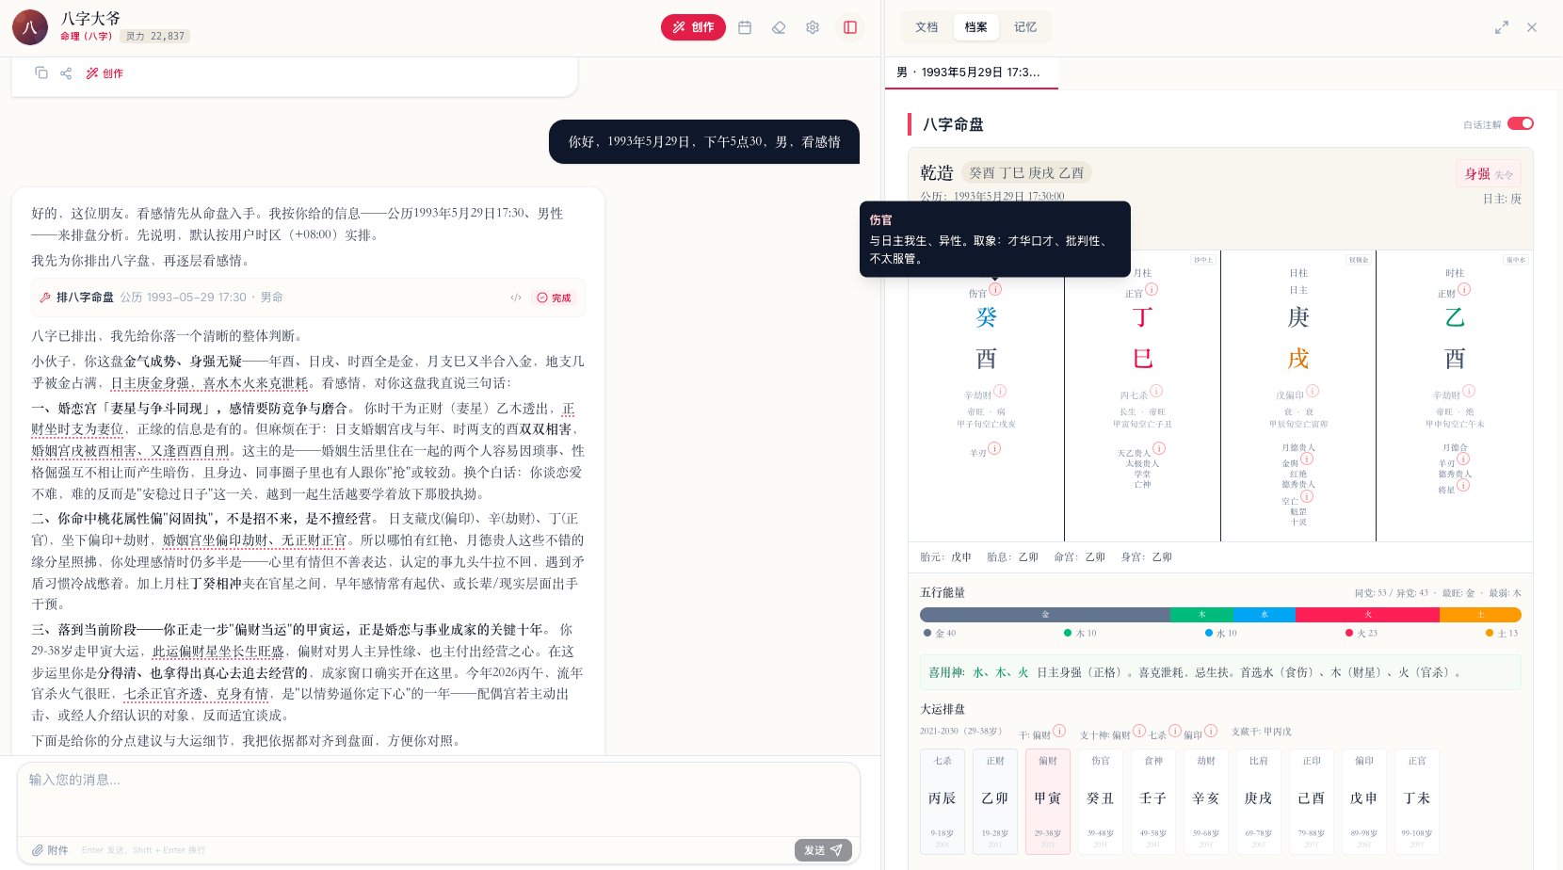Send the message with 发送 button
The height and width of the screenshot is (870, 1563).
(823, 850)
